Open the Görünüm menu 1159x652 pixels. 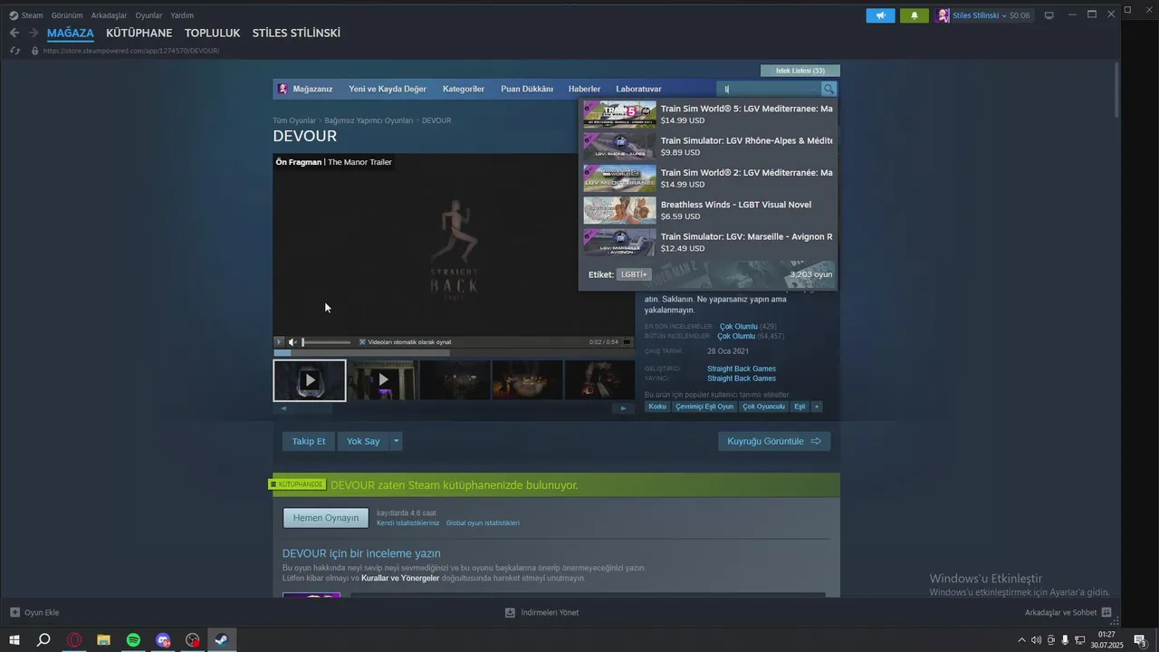[x=67, y=15]
